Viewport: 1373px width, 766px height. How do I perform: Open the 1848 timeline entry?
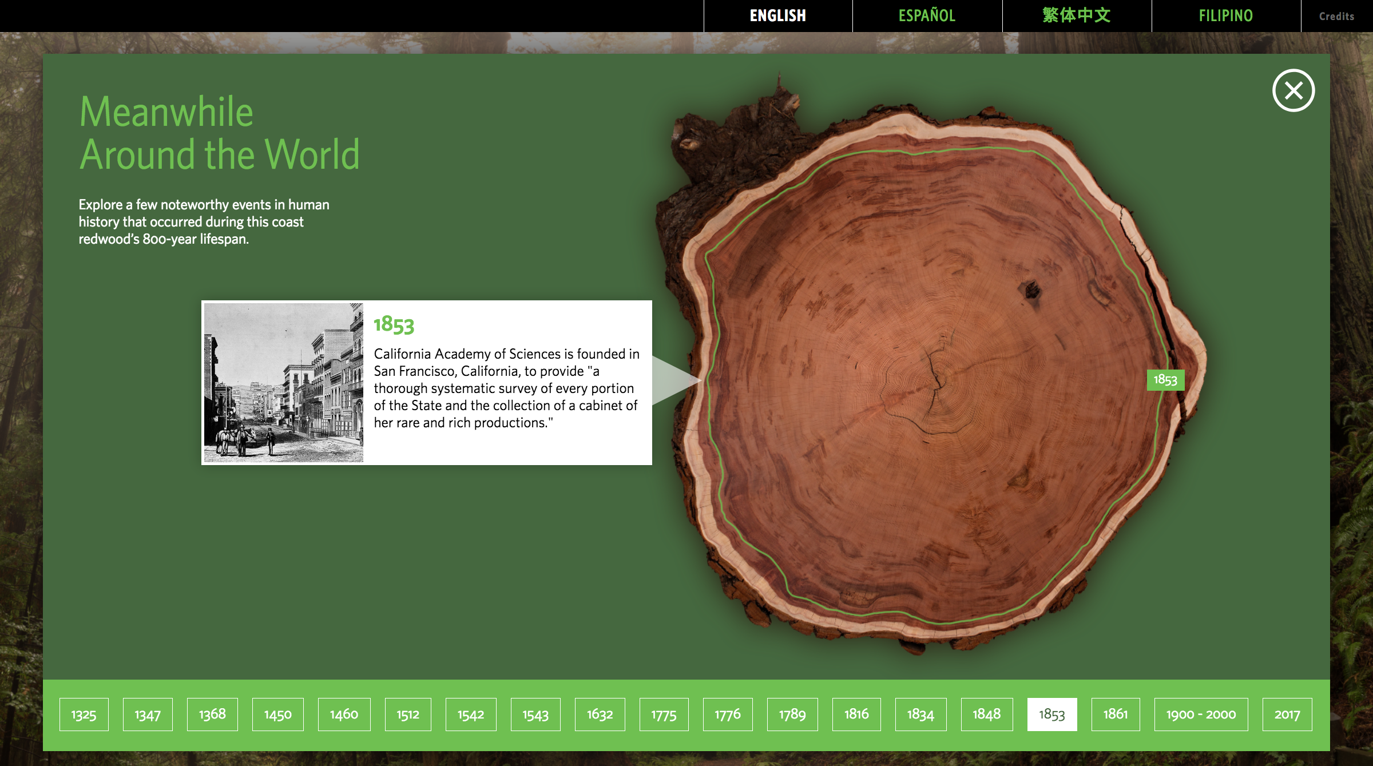[x=986, y=714]
